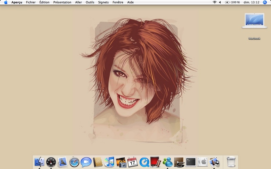Open iPhoto from the Dock

121,162
